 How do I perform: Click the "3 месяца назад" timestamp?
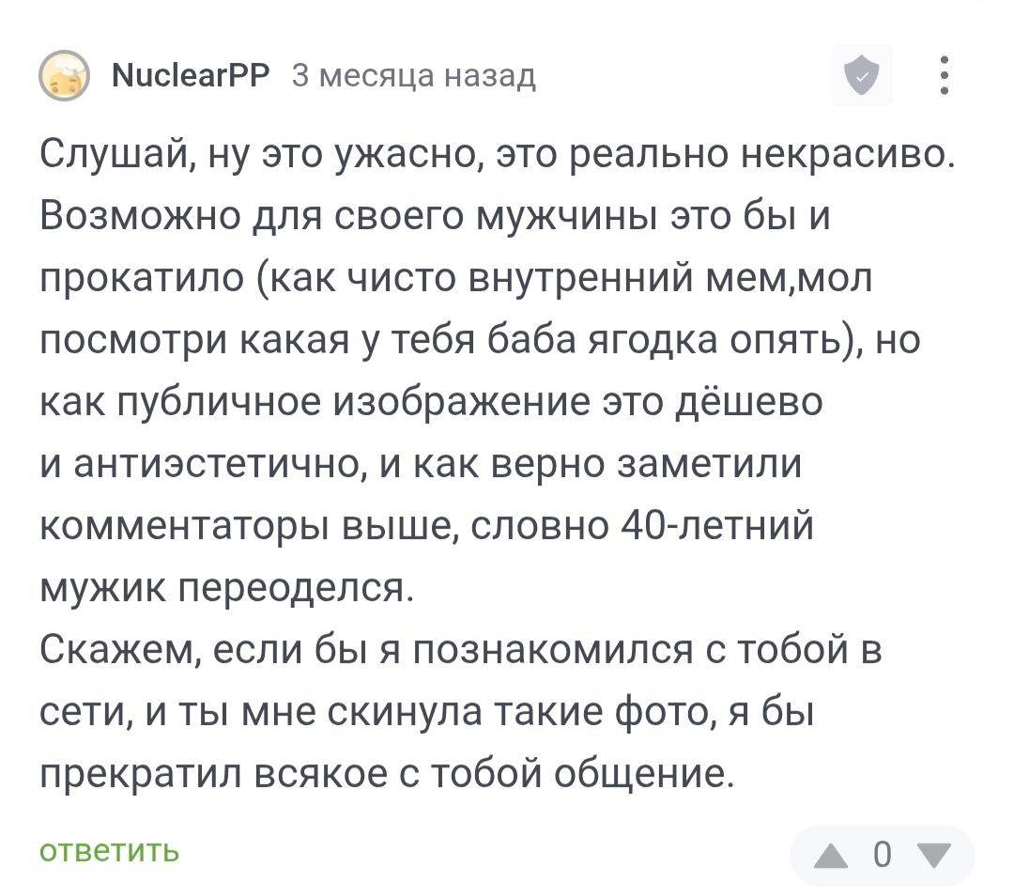point(413,75)
